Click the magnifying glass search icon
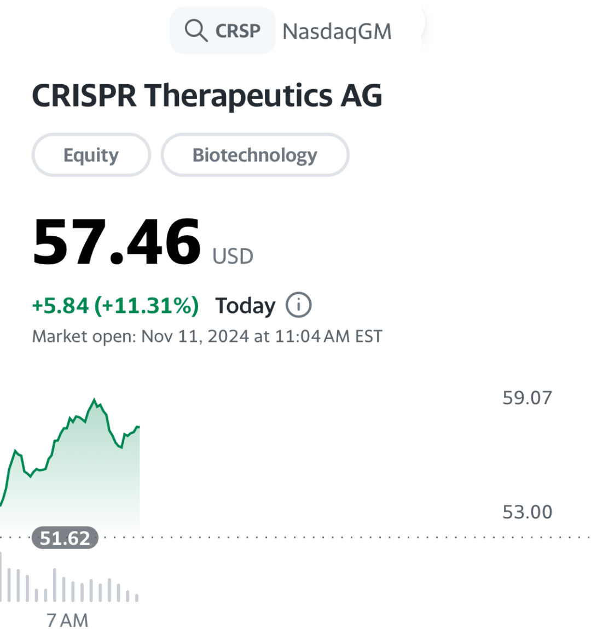591x629 pixels. pos(196,31)
